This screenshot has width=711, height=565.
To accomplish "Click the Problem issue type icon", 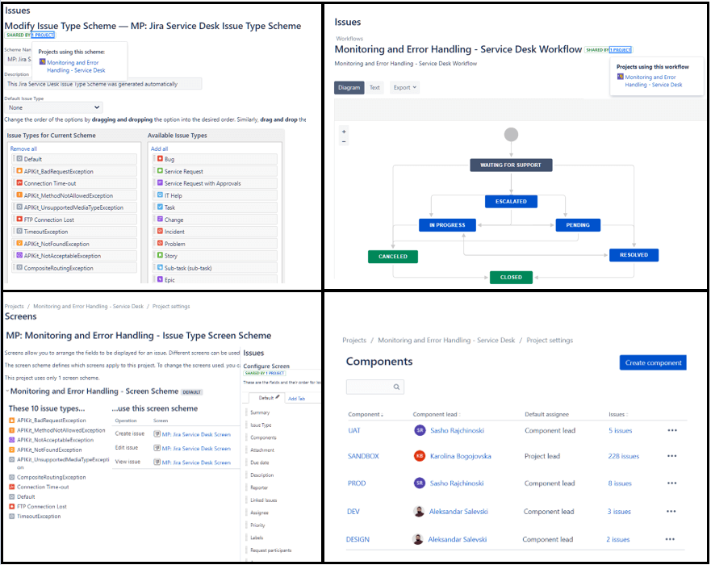I will coord(160,243).
